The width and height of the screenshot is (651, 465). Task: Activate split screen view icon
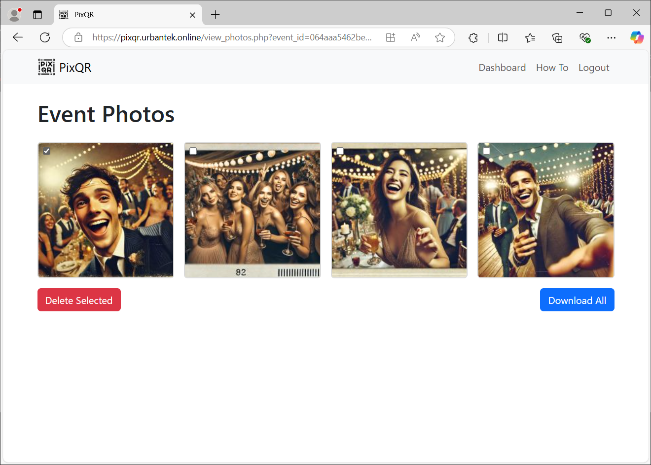(503, 37)
